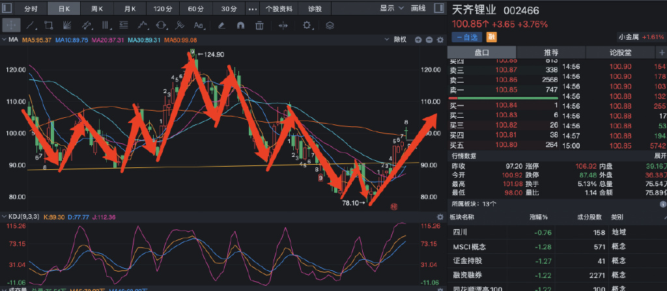The height and width of the screenshot is (291, 667).
Task: Toggle the magnet snap tool
Action: point(240,25)
